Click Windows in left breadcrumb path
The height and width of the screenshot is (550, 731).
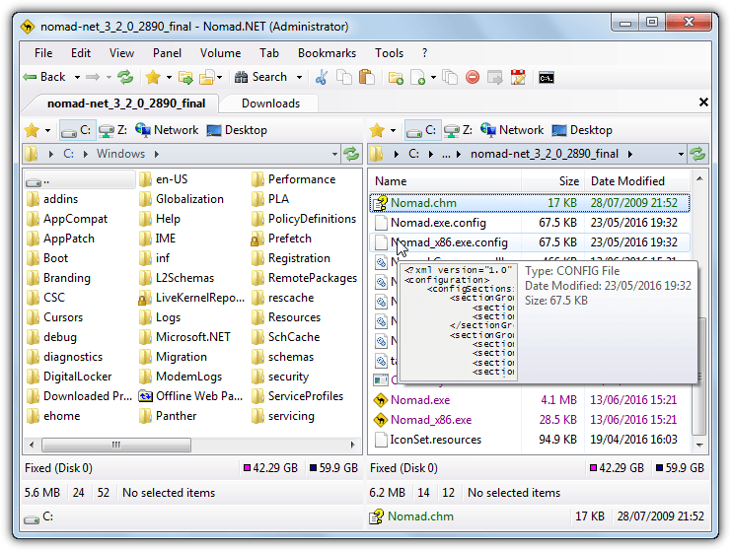(120, 154)
